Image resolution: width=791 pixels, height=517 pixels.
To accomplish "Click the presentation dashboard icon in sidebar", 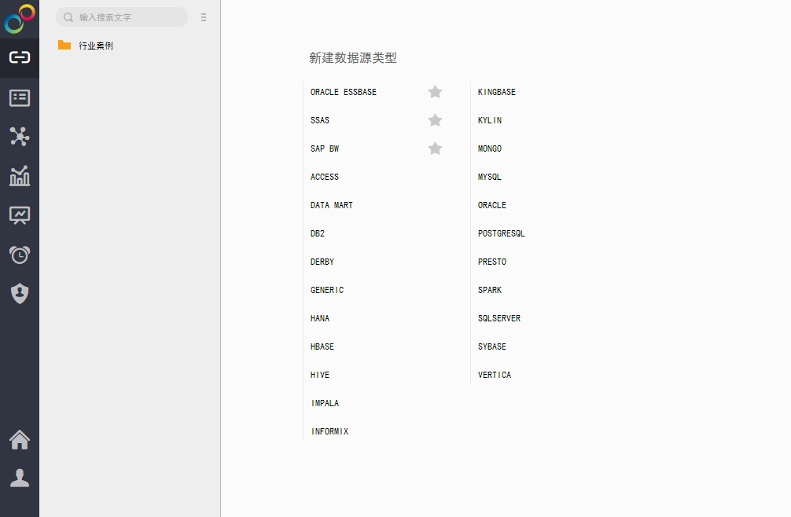I will [20, 214].
